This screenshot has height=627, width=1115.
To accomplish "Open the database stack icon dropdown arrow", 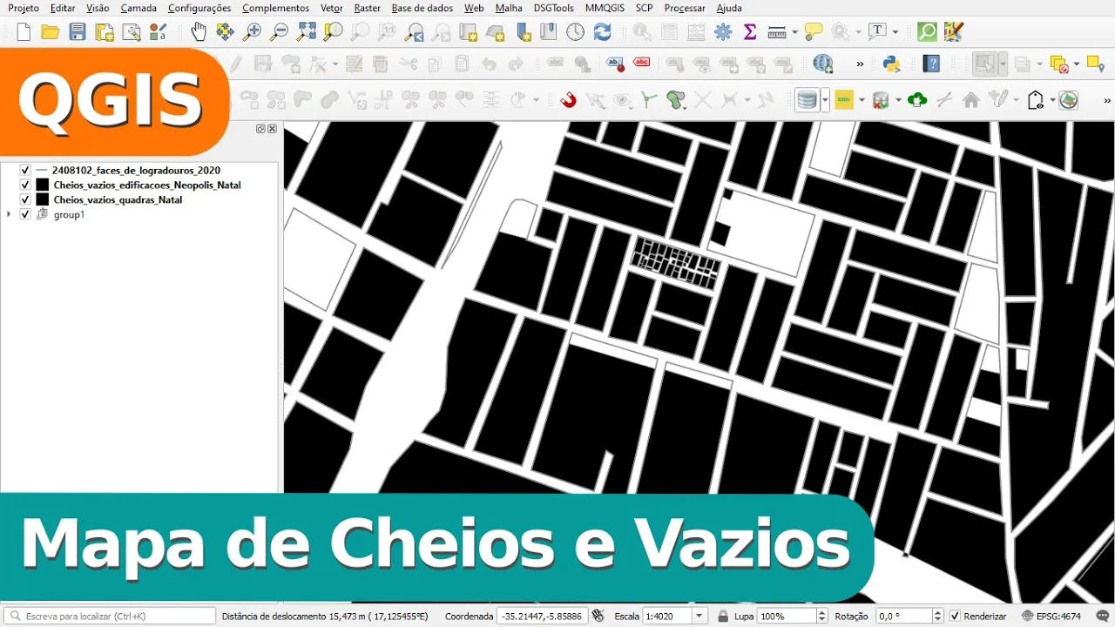I will (x=824, y=100).
